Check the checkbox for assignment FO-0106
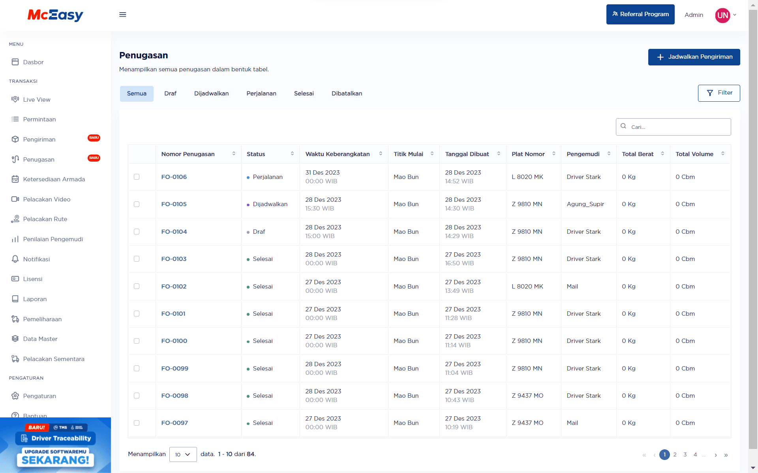This screenshot has height=473, width=758. coord(137,177)
